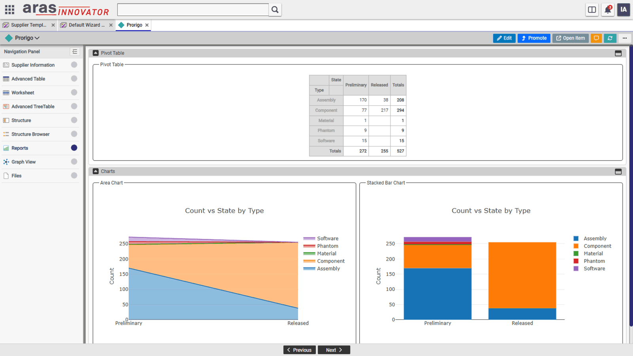The height and width of the screenshot is (356, 633).
Task: Toggle the Graph View status circle
Action: [74, 162]
